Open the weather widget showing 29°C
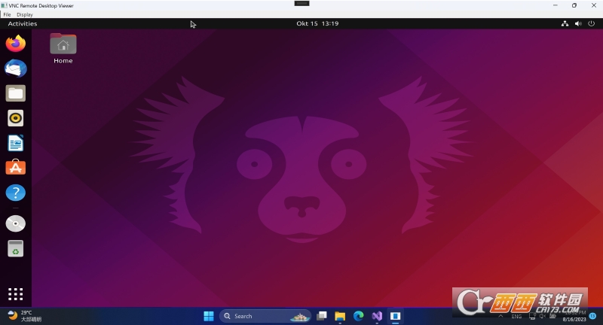 pos(25,316)
